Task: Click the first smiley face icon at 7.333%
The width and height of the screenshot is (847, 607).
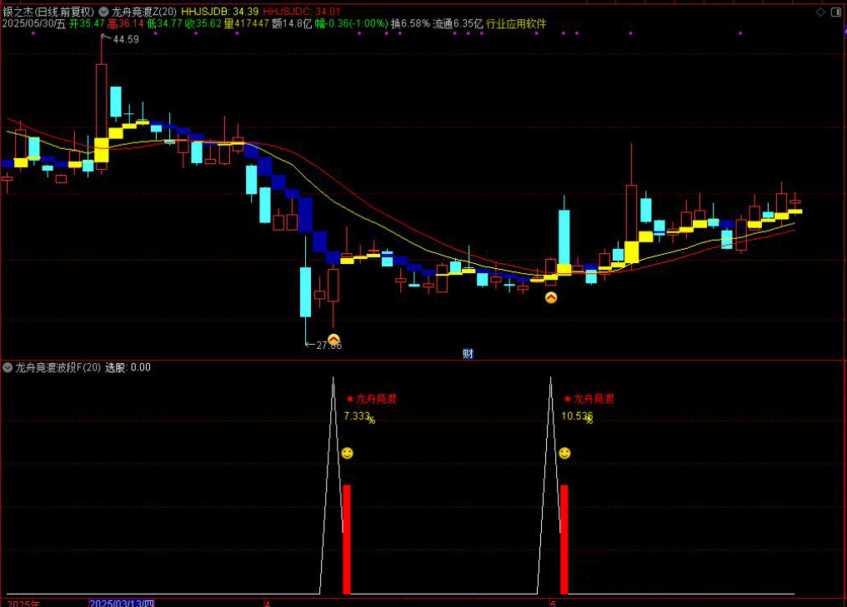Action: click(347, 453)
